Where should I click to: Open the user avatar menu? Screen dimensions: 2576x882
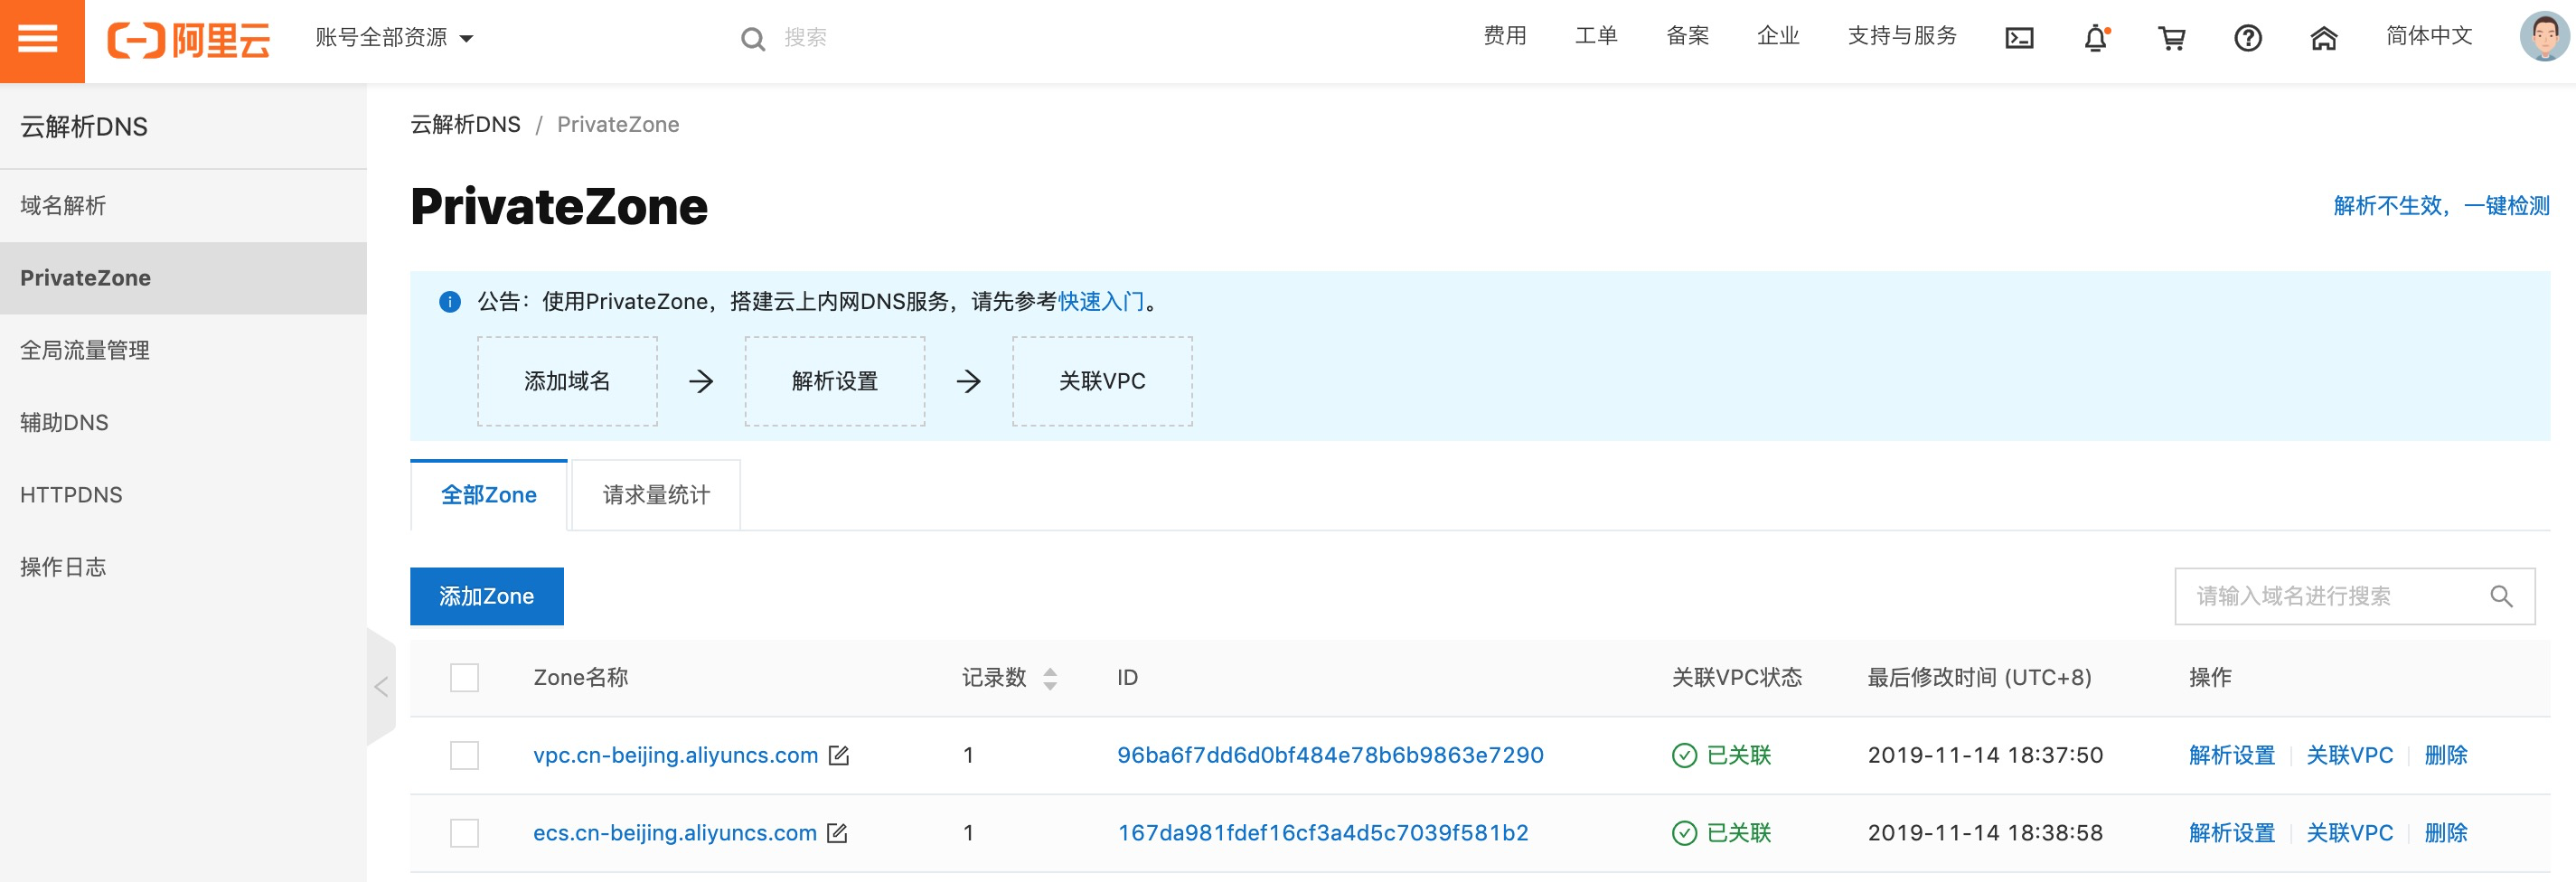(2544, 36)
